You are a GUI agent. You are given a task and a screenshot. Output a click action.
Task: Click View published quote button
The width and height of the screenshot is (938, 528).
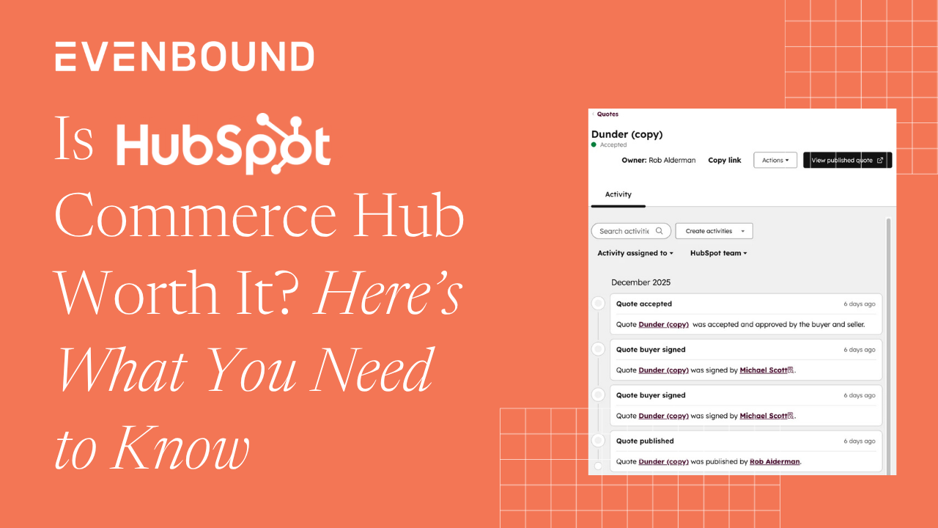tap(847, 161)
